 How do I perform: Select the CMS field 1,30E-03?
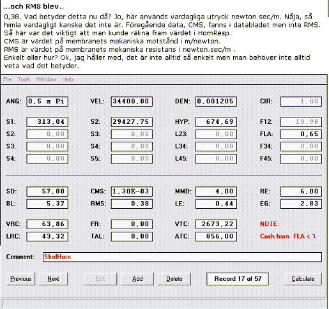tap(132, 192)
